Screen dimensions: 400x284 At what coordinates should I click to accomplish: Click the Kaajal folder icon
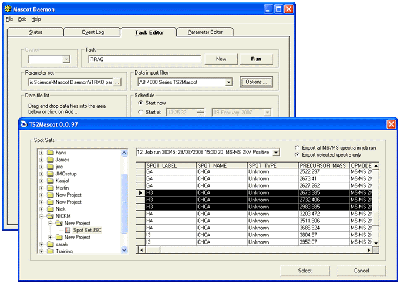click(50, 181)
